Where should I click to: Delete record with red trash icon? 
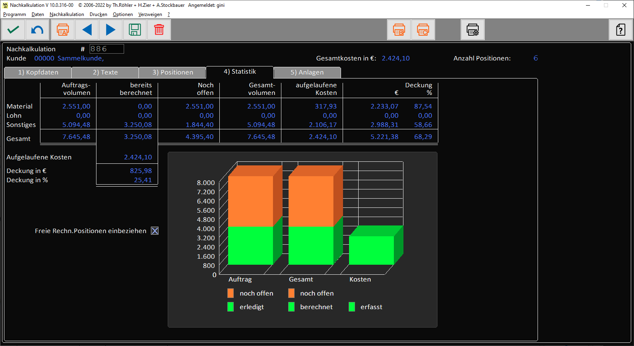tap(159, 30)
